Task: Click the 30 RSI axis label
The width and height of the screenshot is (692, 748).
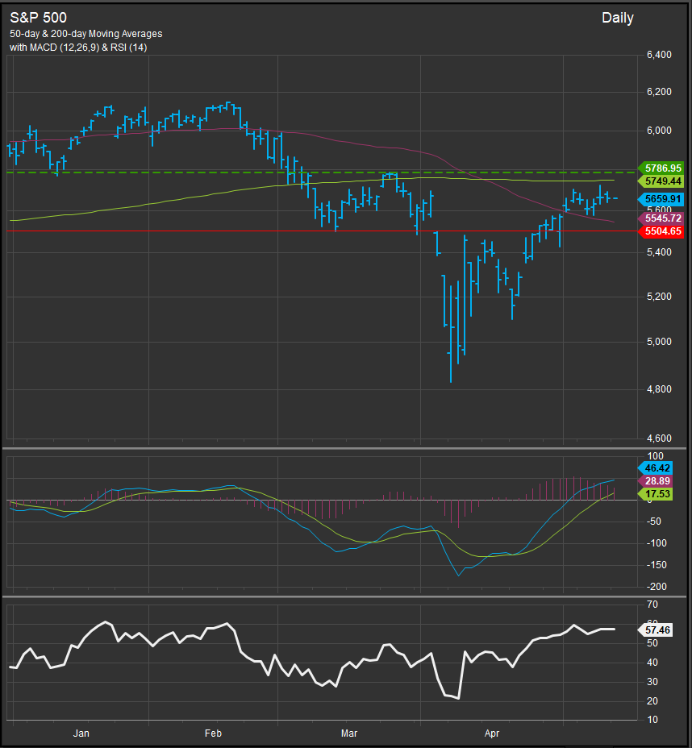Action: point(652,682)
